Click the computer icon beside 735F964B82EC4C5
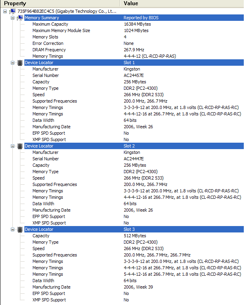245x305 pixels. point(13,12)
